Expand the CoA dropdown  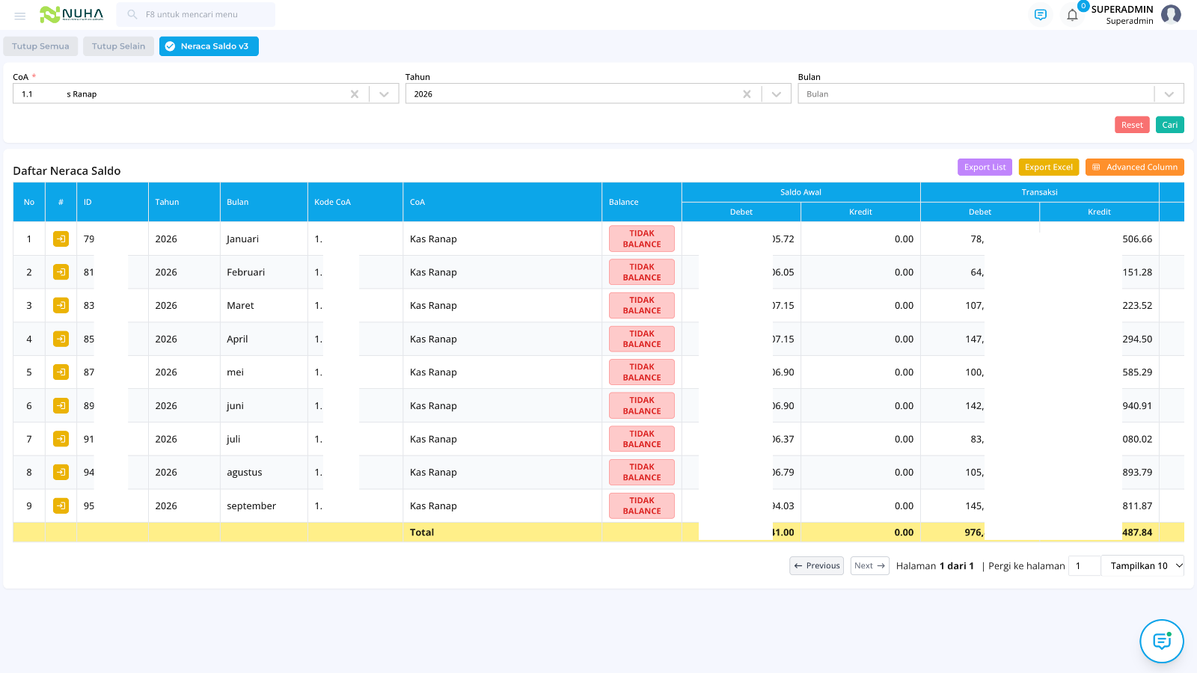click(384, 94)
